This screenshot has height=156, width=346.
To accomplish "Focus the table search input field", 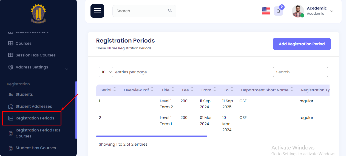I will (x=300, y=72).
